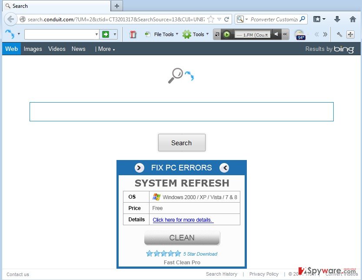This screenshot has width=362, height=280.
Task: Click the Windows logo in OS row
Action: pos(156,197)
